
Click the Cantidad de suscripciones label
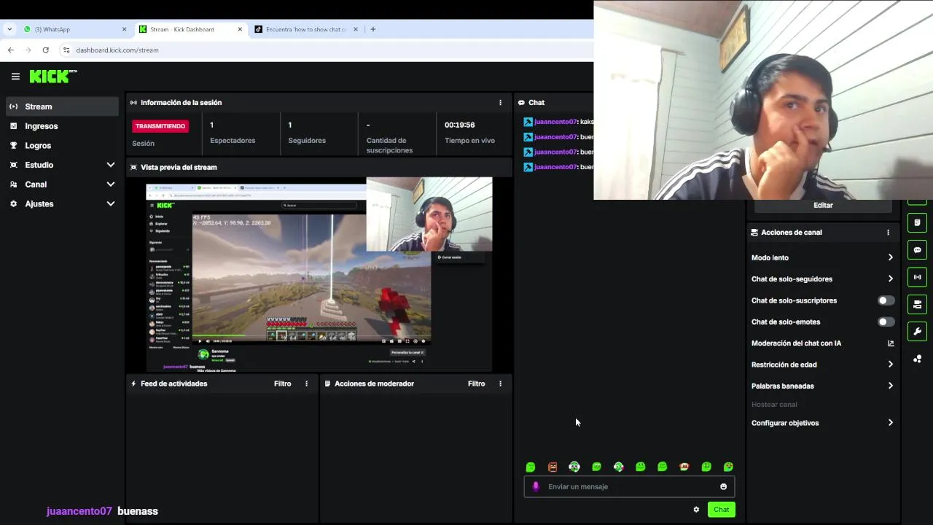(390, 145)
